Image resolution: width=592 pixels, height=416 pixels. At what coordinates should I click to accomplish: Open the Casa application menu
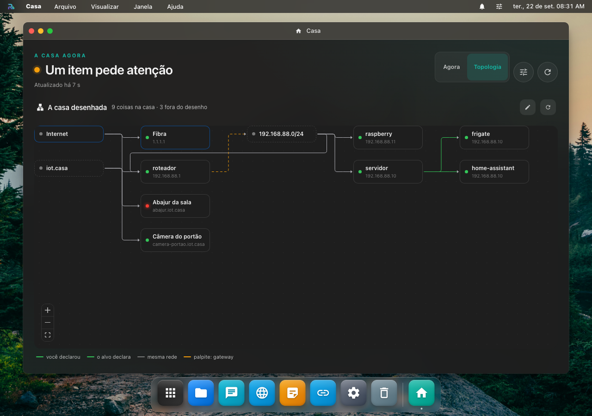click(33, 6)
